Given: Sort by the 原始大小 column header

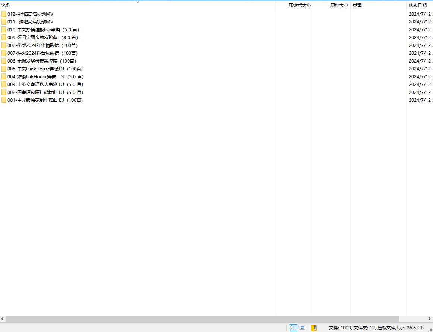Looking at the screenshot, I should pyautogui.click(x=339, y=6).
